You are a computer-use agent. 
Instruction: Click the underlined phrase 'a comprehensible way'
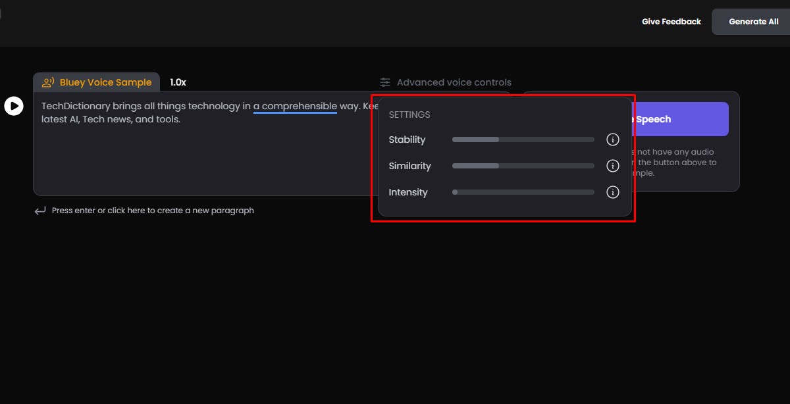pyautogui.click(x=296, y=106)
